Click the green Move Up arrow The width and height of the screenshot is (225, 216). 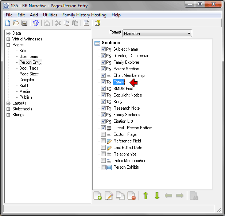146,196
